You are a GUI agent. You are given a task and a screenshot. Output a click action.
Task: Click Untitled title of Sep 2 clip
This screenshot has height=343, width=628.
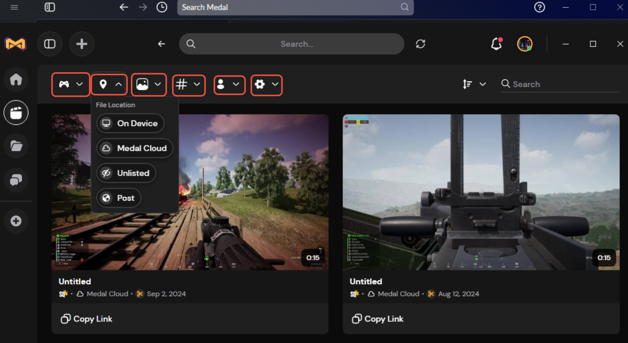tap(75, 282)
